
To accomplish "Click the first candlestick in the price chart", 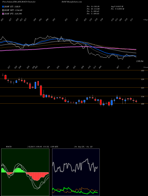I will coord(3,75).
